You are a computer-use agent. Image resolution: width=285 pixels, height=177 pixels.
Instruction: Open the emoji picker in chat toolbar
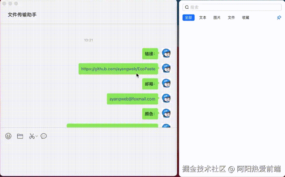click(x=8, y=136)
